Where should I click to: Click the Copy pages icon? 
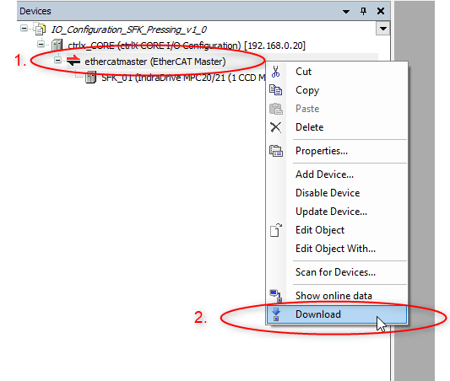275,90
